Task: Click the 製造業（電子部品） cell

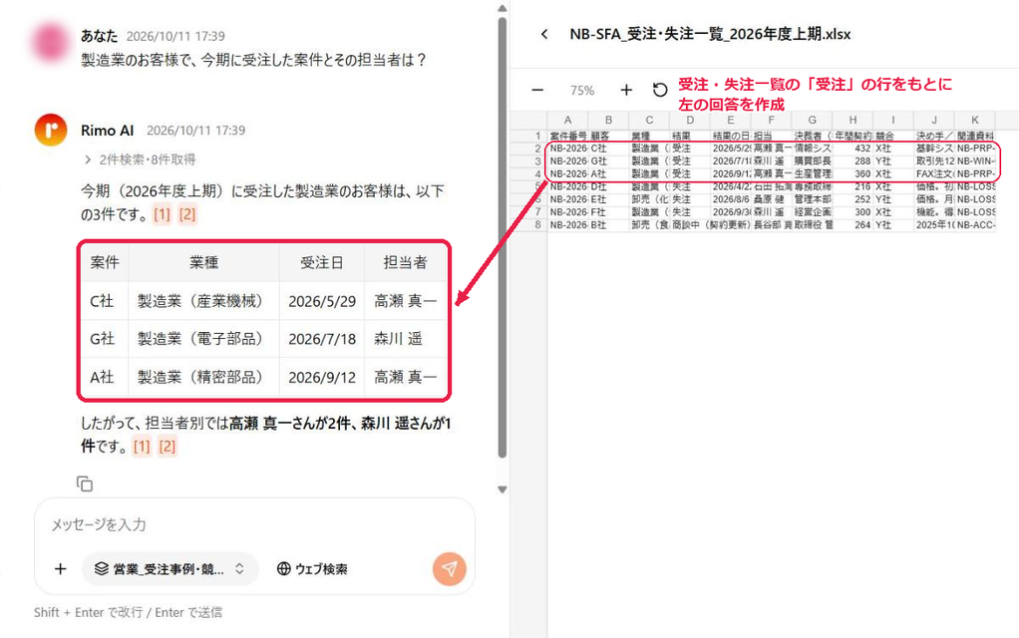Action: pyautogui.click(x=204, y=339)
